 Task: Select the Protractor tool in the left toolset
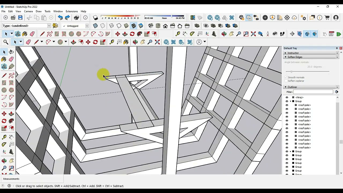coord(4,145)
